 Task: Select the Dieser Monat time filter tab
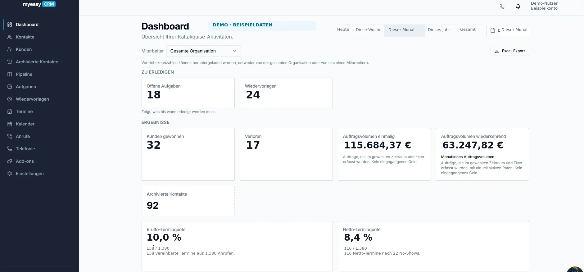[x=404, y=30]
